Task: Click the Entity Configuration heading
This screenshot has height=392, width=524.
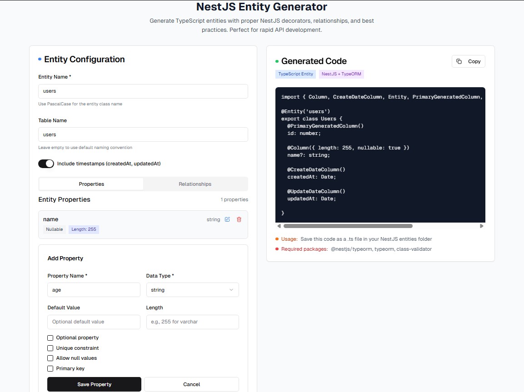Action: tap(85, 60)
